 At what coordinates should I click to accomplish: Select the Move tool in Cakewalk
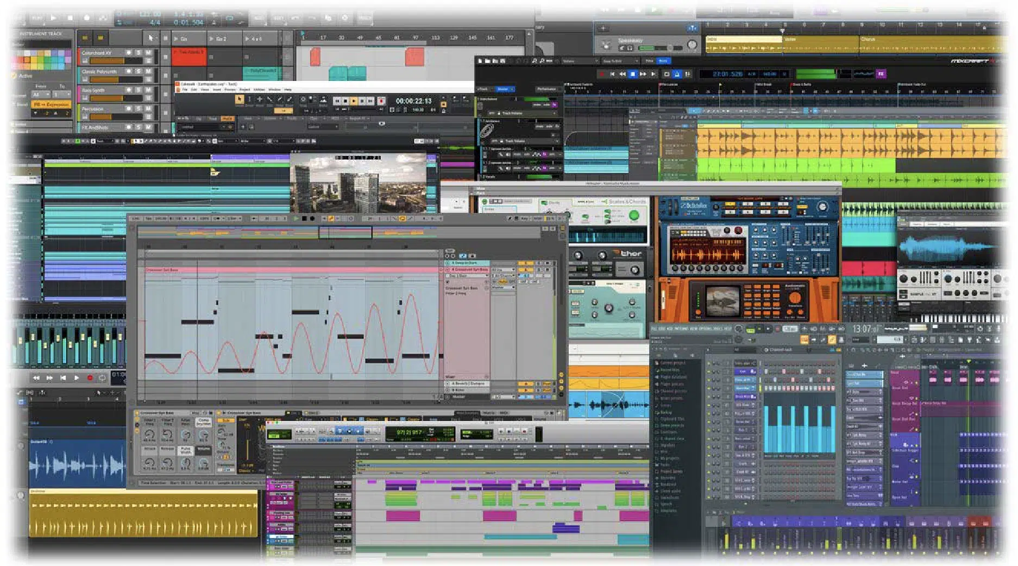[260, 99]
